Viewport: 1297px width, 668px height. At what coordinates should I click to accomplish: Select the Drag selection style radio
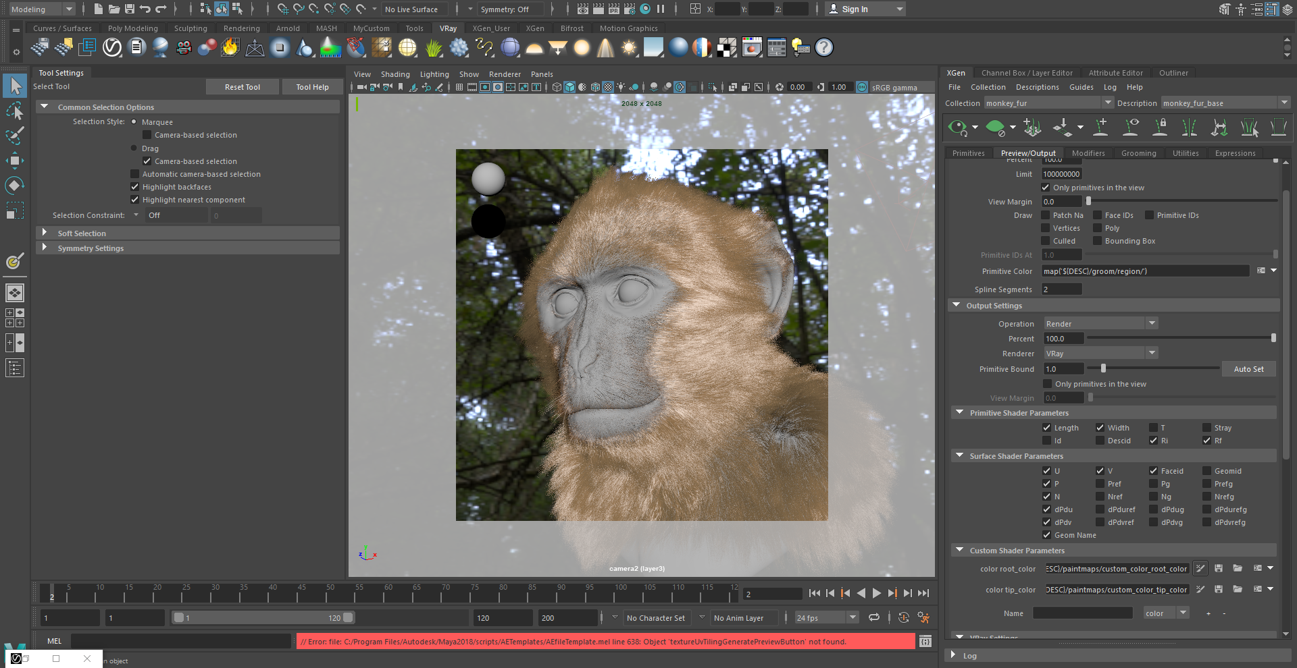coord(134,148)
